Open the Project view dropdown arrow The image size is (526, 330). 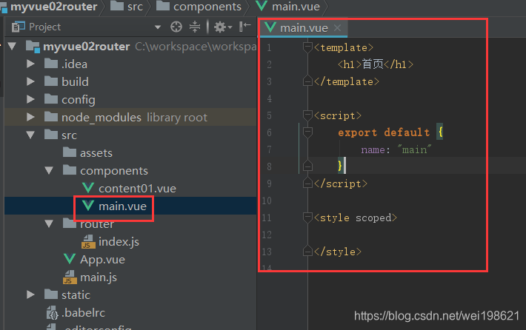(158, 27)
